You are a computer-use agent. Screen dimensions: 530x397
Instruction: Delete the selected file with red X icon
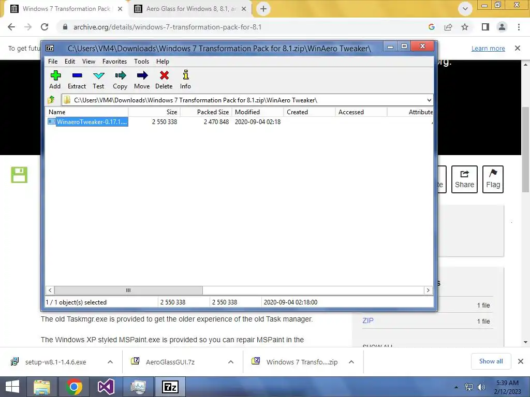[164, 80]
